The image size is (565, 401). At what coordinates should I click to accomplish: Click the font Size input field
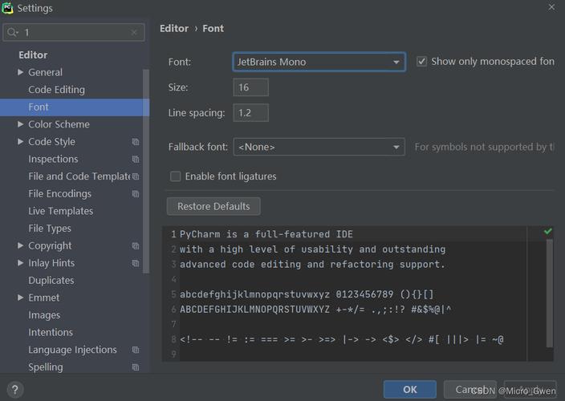(x=250, y=87)
